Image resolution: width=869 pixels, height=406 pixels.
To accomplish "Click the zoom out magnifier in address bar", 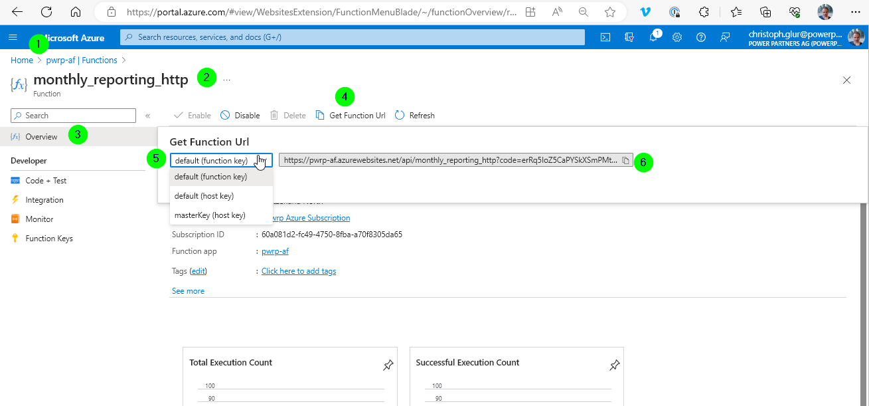I will 584,12.
